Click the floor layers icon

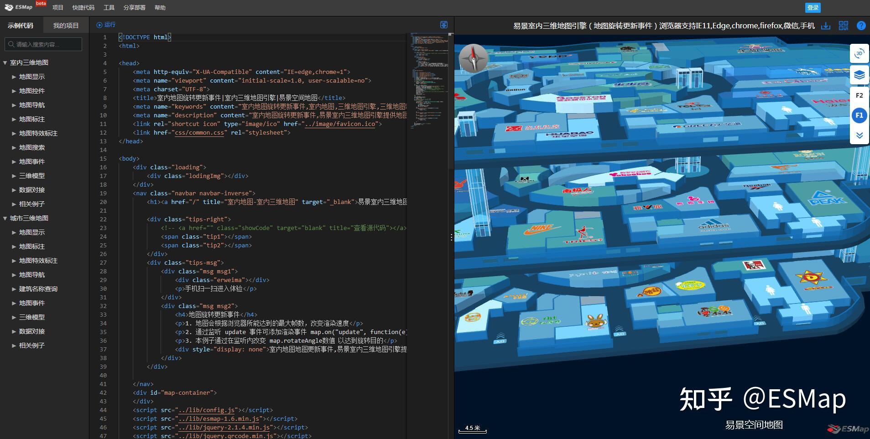(859, 75)
